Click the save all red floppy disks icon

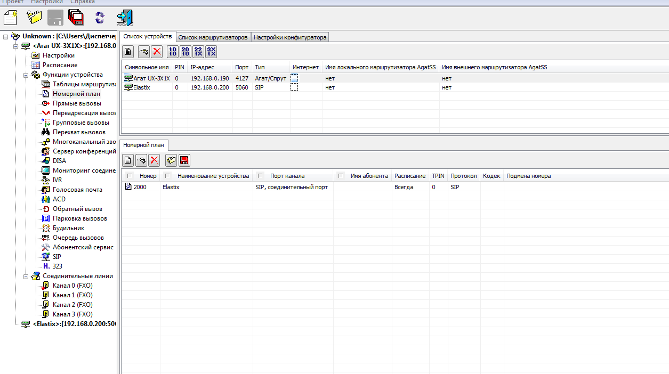(76, 18)
